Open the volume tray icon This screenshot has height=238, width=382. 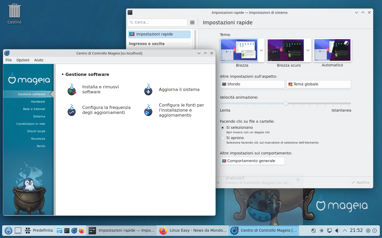[x=337, y=231]
